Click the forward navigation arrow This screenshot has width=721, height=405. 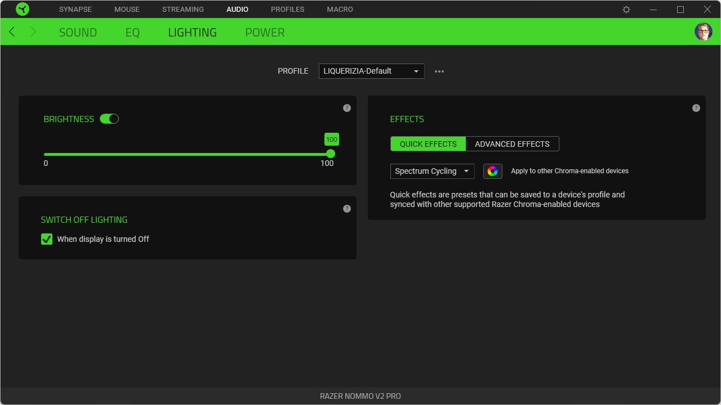pos(33,32)
